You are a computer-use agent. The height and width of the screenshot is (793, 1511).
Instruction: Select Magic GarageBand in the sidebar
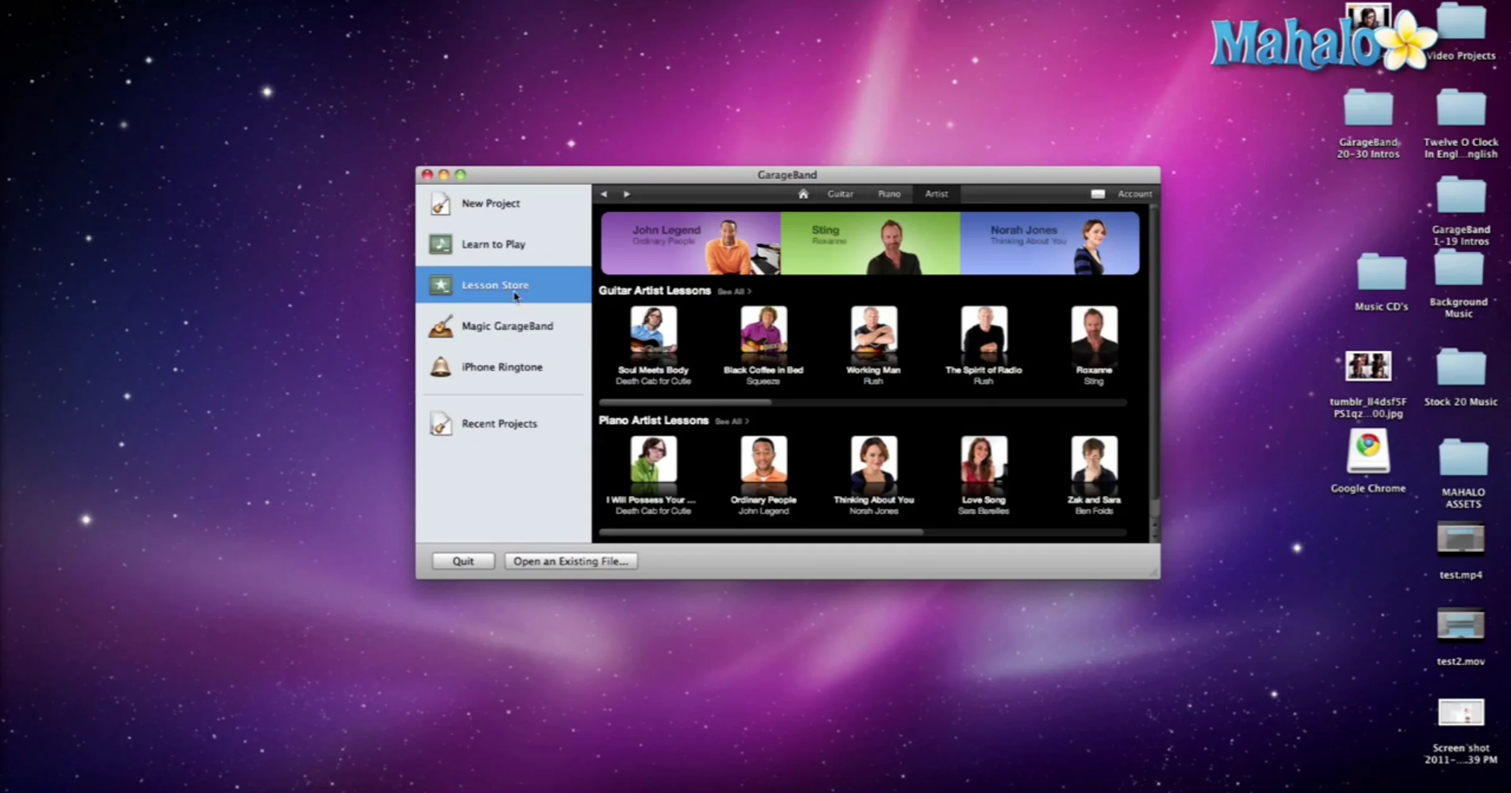[x=504, y=326]
